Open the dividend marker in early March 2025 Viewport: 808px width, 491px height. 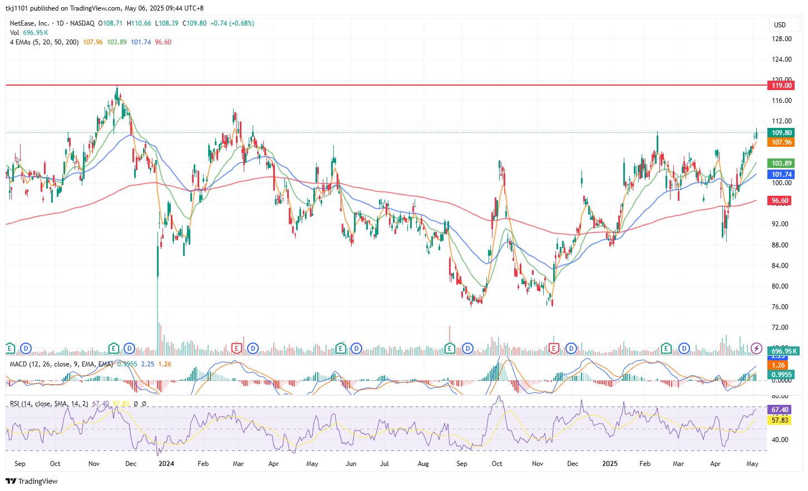684,349
